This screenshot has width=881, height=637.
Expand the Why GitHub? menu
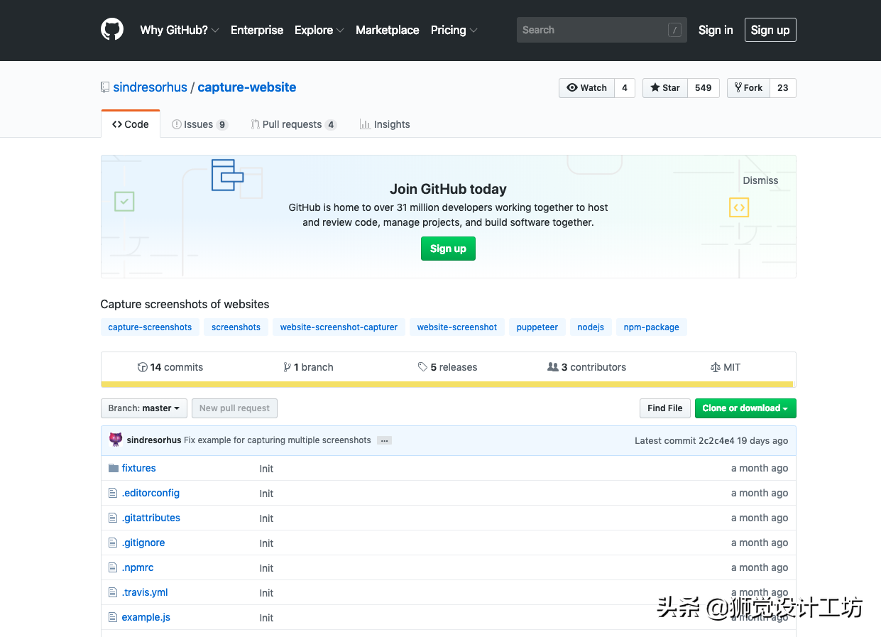coord(179,30)
